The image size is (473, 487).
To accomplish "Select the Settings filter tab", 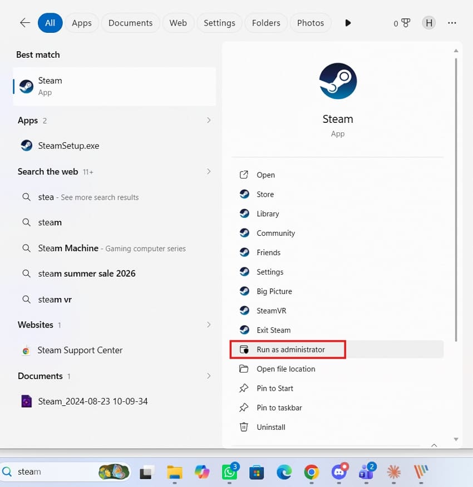I will 219,23.
